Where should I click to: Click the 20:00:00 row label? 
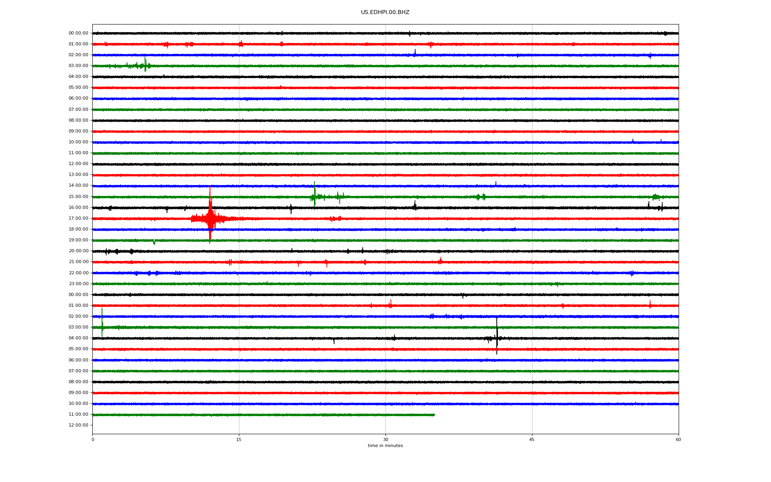[78, 251]
